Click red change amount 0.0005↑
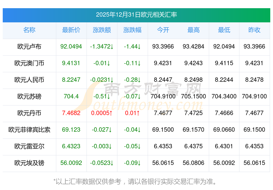 coord(102,113)
